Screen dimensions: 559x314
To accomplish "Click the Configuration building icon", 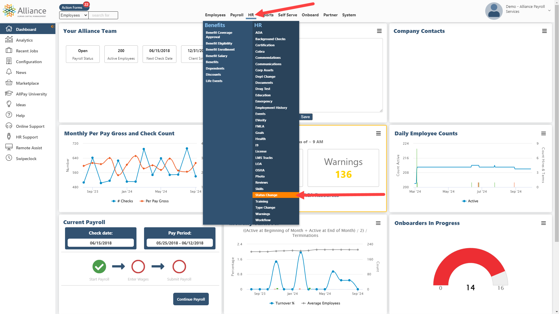I will tap(9, 61).
